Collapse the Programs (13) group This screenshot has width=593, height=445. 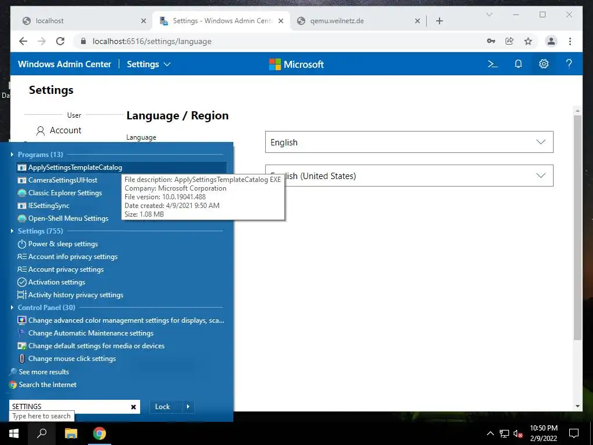[x=12, y=154]
